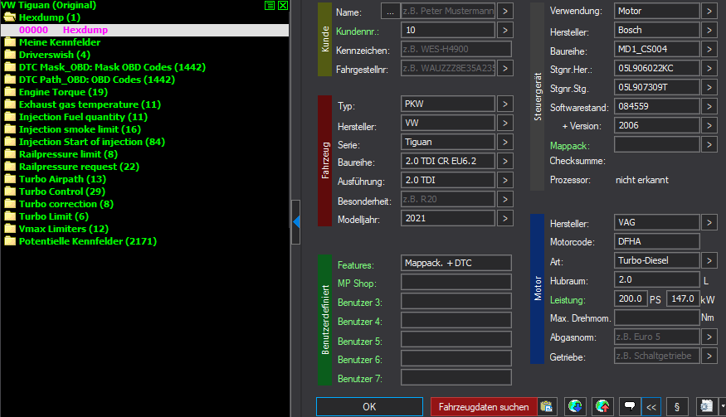Image resolution: width=726 pixels, height=417 pixels.
Task: Click the paragraph symbol (§) button
Action: [677, 407]
